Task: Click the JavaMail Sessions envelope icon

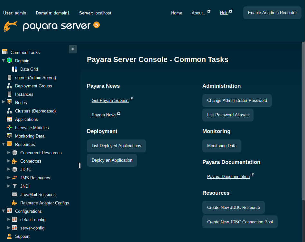Action: click(x=14, y=194)
